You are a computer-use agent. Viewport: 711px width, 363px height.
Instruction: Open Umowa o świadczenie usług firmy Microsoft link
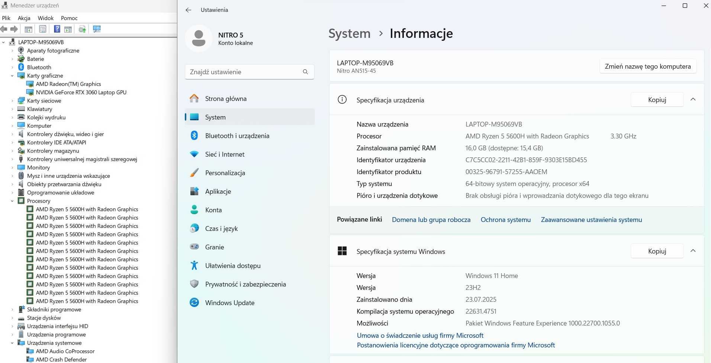[420, 336]
